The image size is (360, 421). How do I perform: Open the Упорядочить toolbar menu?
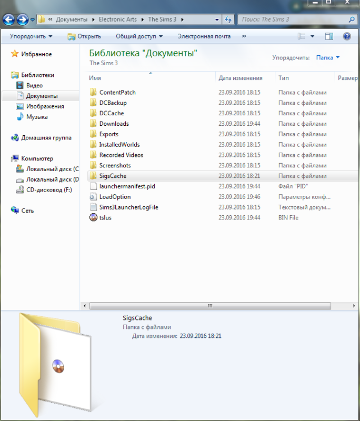click(31, 36)
